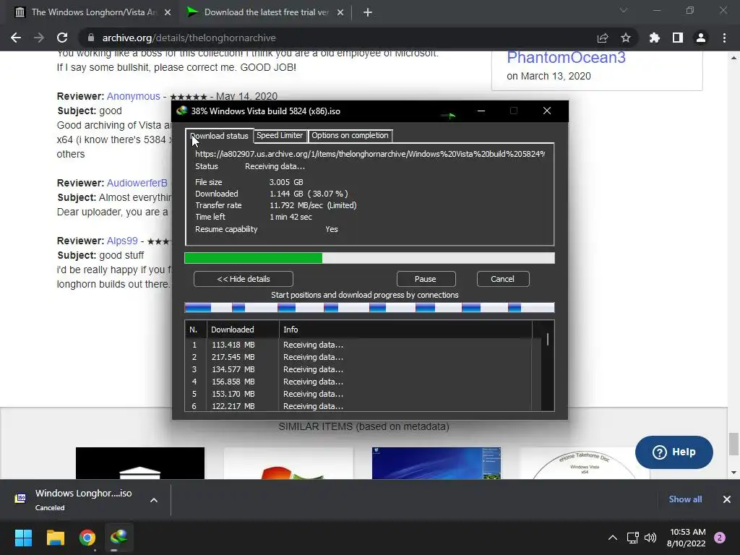Close the Windows Longhorn/Vista Archive tab

click(x=168, y=12)
